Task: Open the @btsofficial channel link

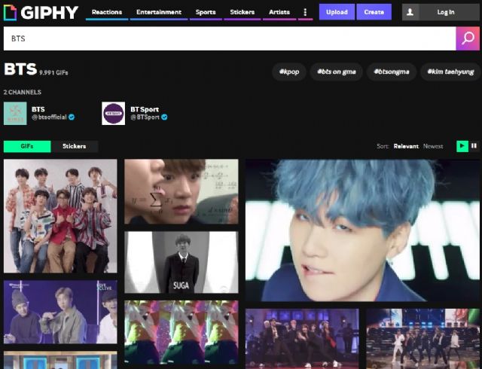Action: [49, 117]
